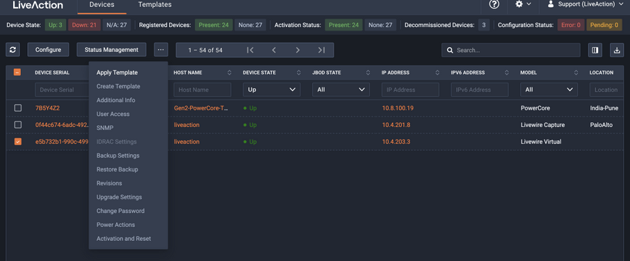Screen dimensions: 630x261
Task: Go to the last page arrow
Action: tap(321, 50)
